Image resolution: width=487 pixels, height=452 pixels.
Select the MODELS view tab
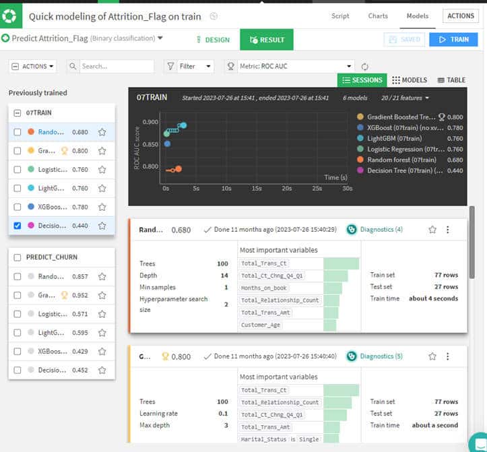coord(410,80)
